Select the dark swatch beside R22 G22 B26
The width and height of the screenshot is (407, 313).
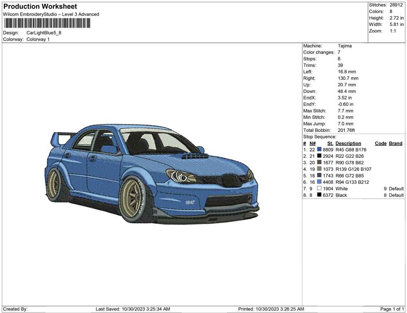(x=319, y=156)
